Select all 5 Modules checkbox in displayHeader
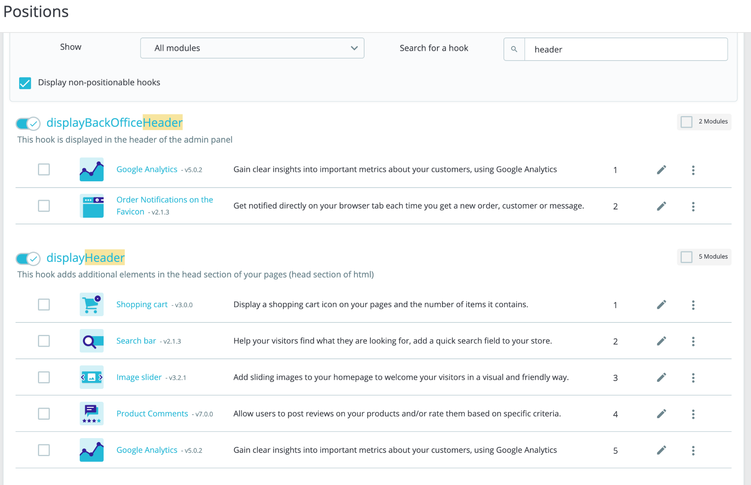 tap(686, 257)
